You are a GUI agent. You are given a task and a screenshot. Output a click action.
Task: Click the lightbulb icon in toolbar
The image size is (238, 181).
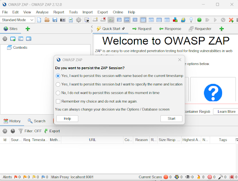191,20
